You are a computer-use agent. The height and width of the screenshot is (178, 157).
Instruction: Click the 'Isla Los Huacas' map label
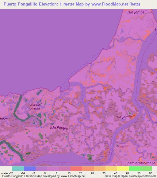point(35,106)
